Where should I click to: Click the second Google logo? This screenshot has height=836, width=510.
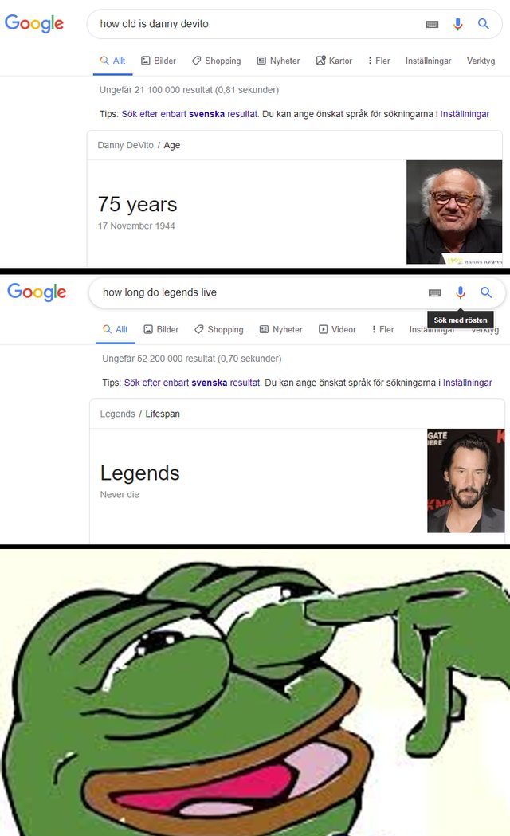[37, 292]
